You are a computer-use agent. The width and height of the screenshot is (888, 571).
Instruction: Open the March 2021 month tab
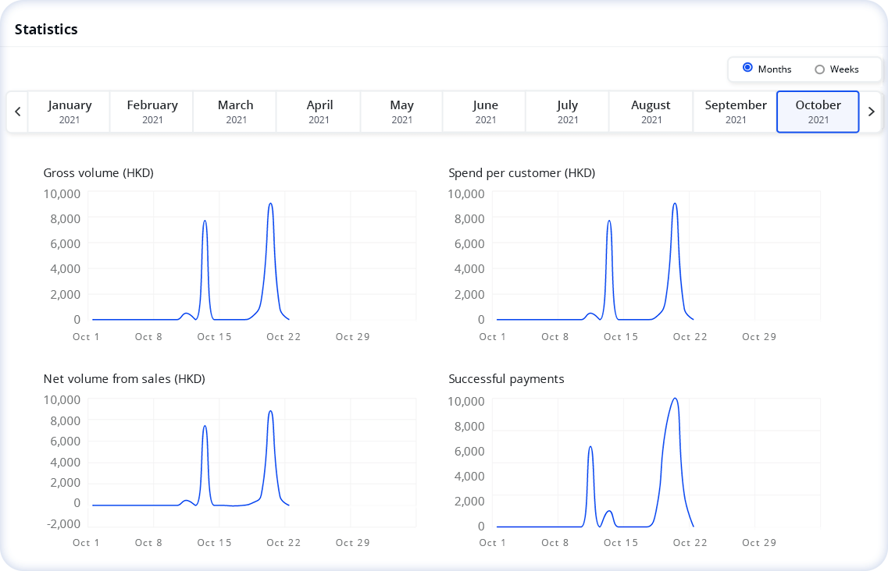click(234, 111)
